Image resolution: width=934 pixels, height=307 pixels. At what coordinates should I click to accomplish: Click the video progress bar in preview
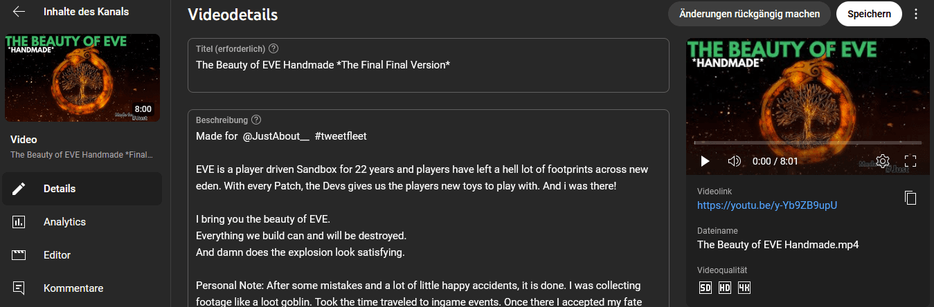point(807,143)
